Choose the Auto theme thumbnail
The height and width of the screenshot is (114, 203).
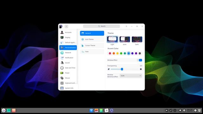click(125, 39)
